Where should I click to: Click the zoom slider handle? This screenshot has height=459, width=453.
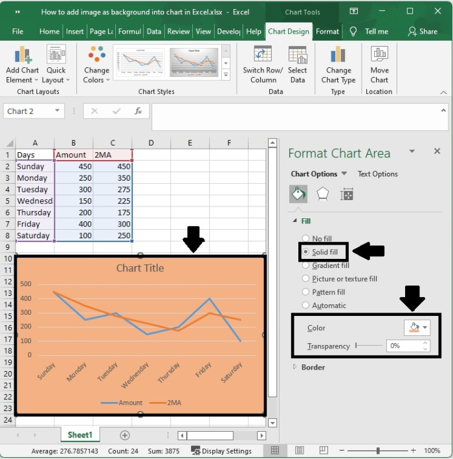(378, 451)
